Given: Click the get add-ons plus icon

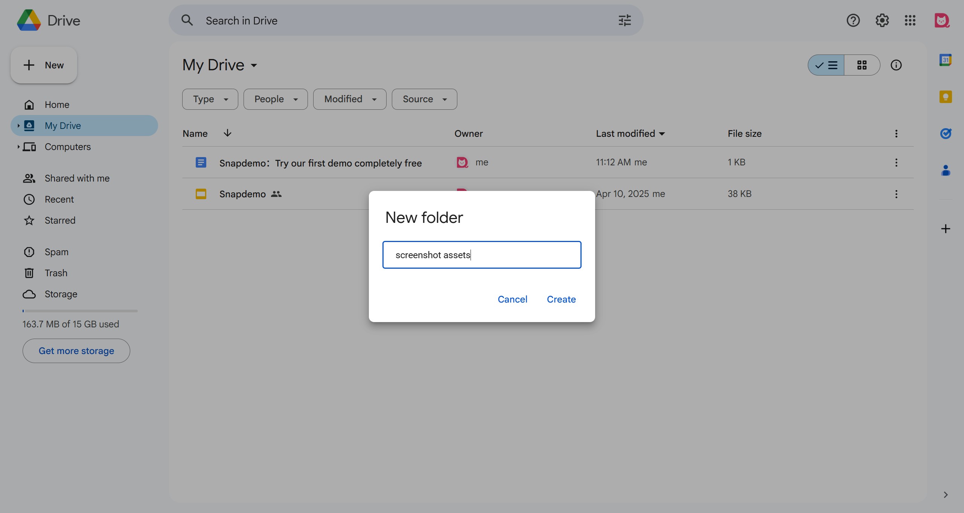Looking at the screenshot, I should point(946,229).
